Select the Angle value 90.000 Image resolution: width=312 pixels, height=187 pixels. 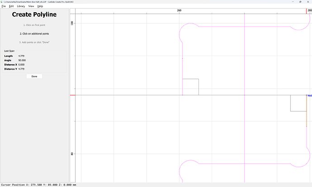22,60
